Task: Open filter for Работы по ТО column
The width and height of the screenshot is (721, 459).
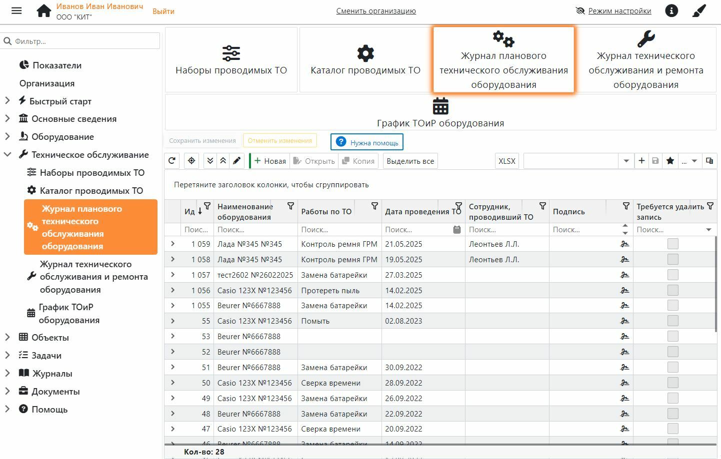Action: click(374, 206)
